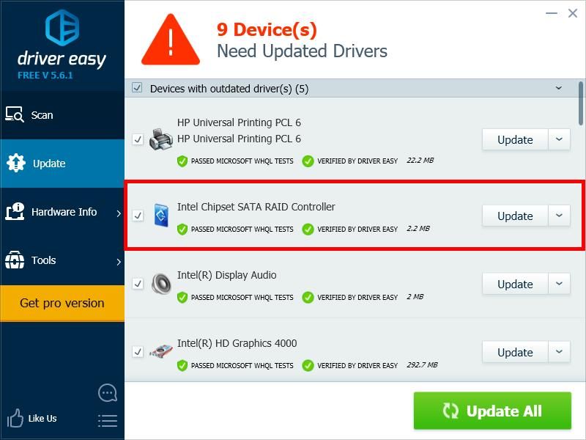This screenshot has height=440, width=586.
Task: Click the Update gear icon in sidebar
Action: (x=15, y=163)
